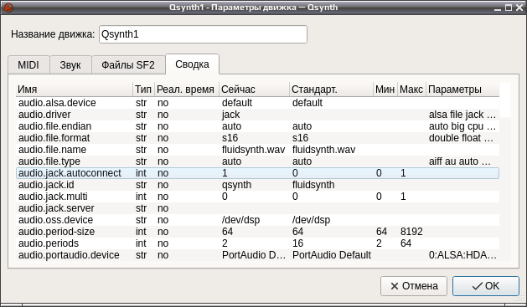
Task: Select the audio.jack.id row
Action: [x=257, y=185]
